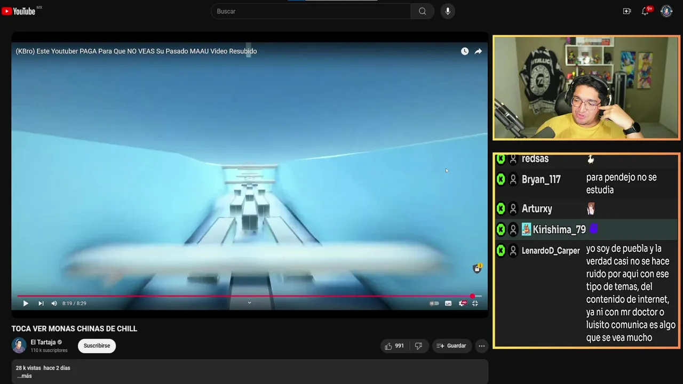This screenshot has width=683, height=384.
Task: Click the YouTube logo to go home
Action: click(x=19, y=11)
